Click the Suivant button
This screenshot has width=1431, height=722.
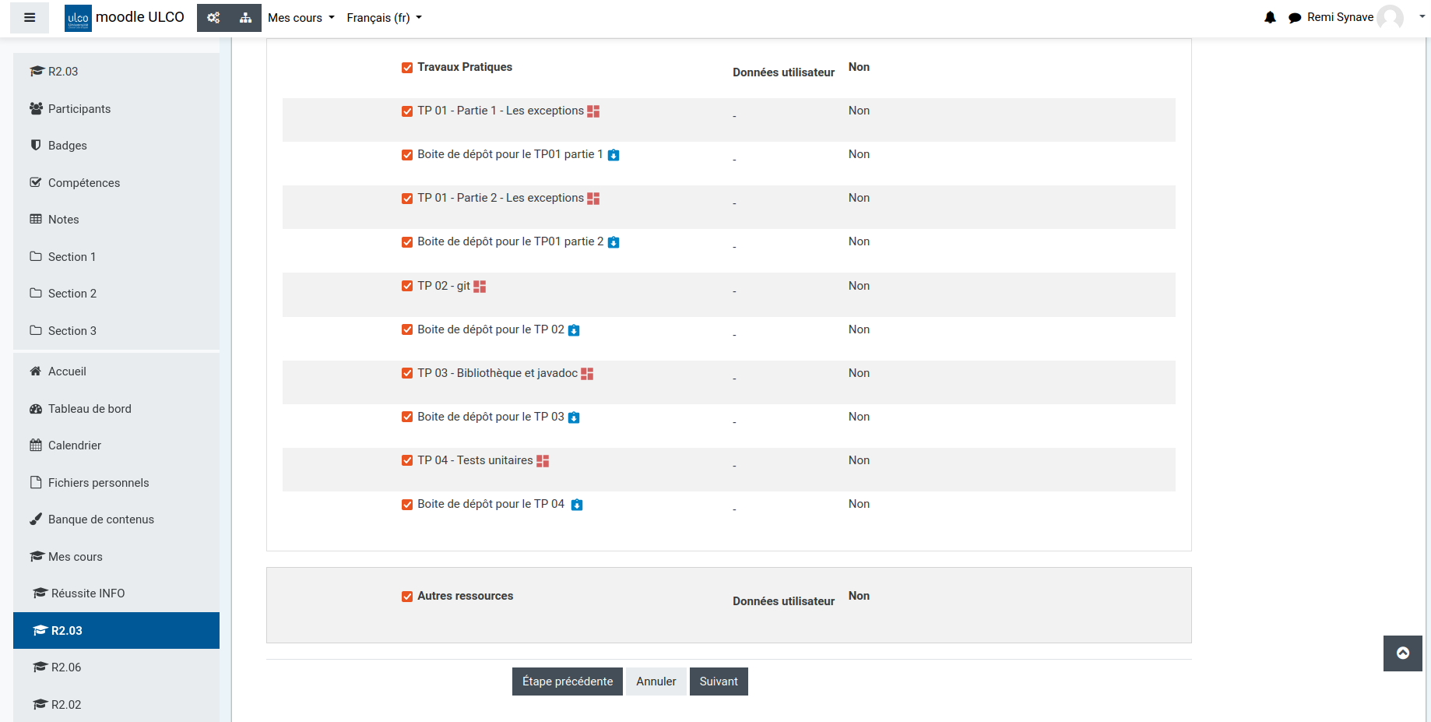coord(718,681)
